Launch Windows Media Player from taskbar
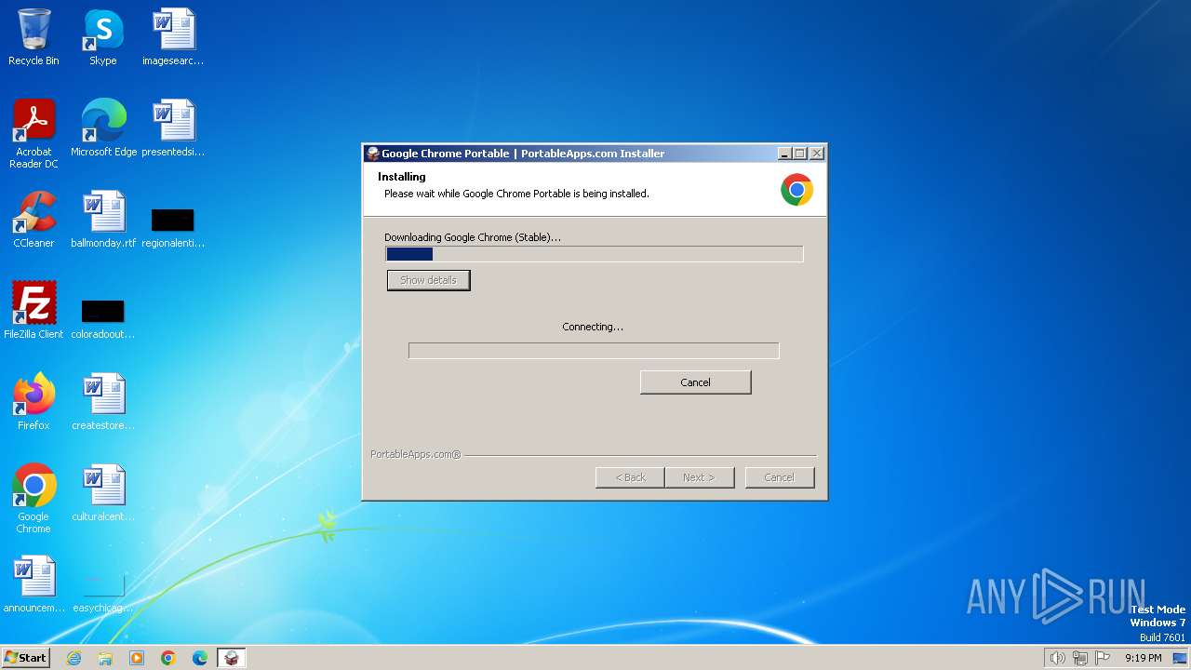Viewport: 1191px width, 670px height. (x=137, y=658)
